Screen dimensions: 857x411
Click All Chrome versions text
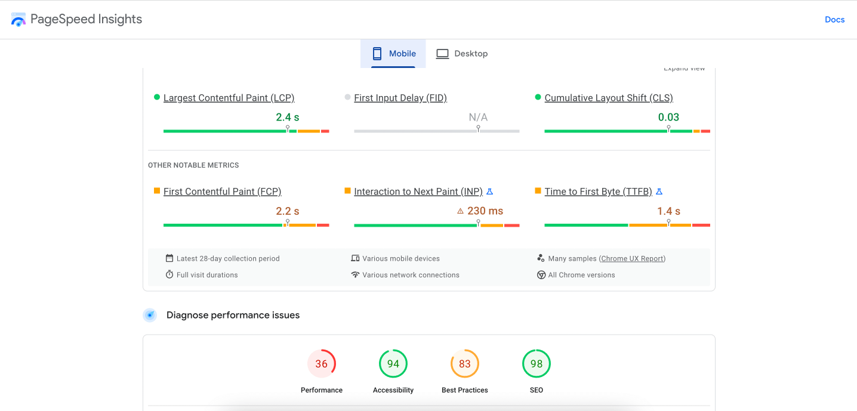point(581,275)
